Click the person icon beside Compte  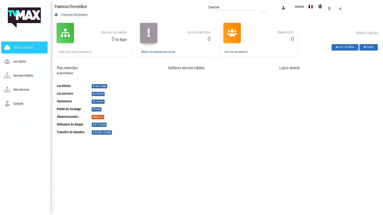click(x=7, y=104)
